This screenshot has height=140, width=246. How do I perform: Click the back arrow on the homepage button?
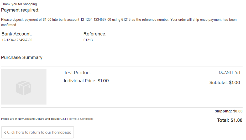pyautogui.click(x=5, y=133)
